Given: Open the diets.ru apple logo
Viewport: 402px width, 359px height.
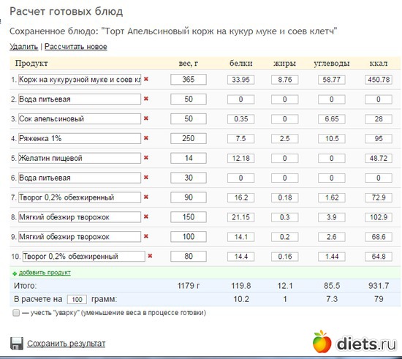Looking at the screenshot, I should [x=322, y=341].
